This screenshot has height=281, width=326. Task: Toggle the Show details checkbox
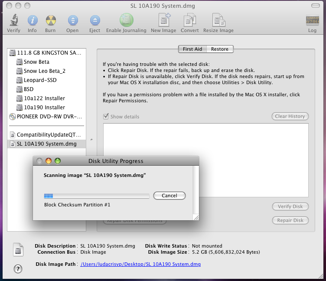pyautogui.click(x=106, y=116)
